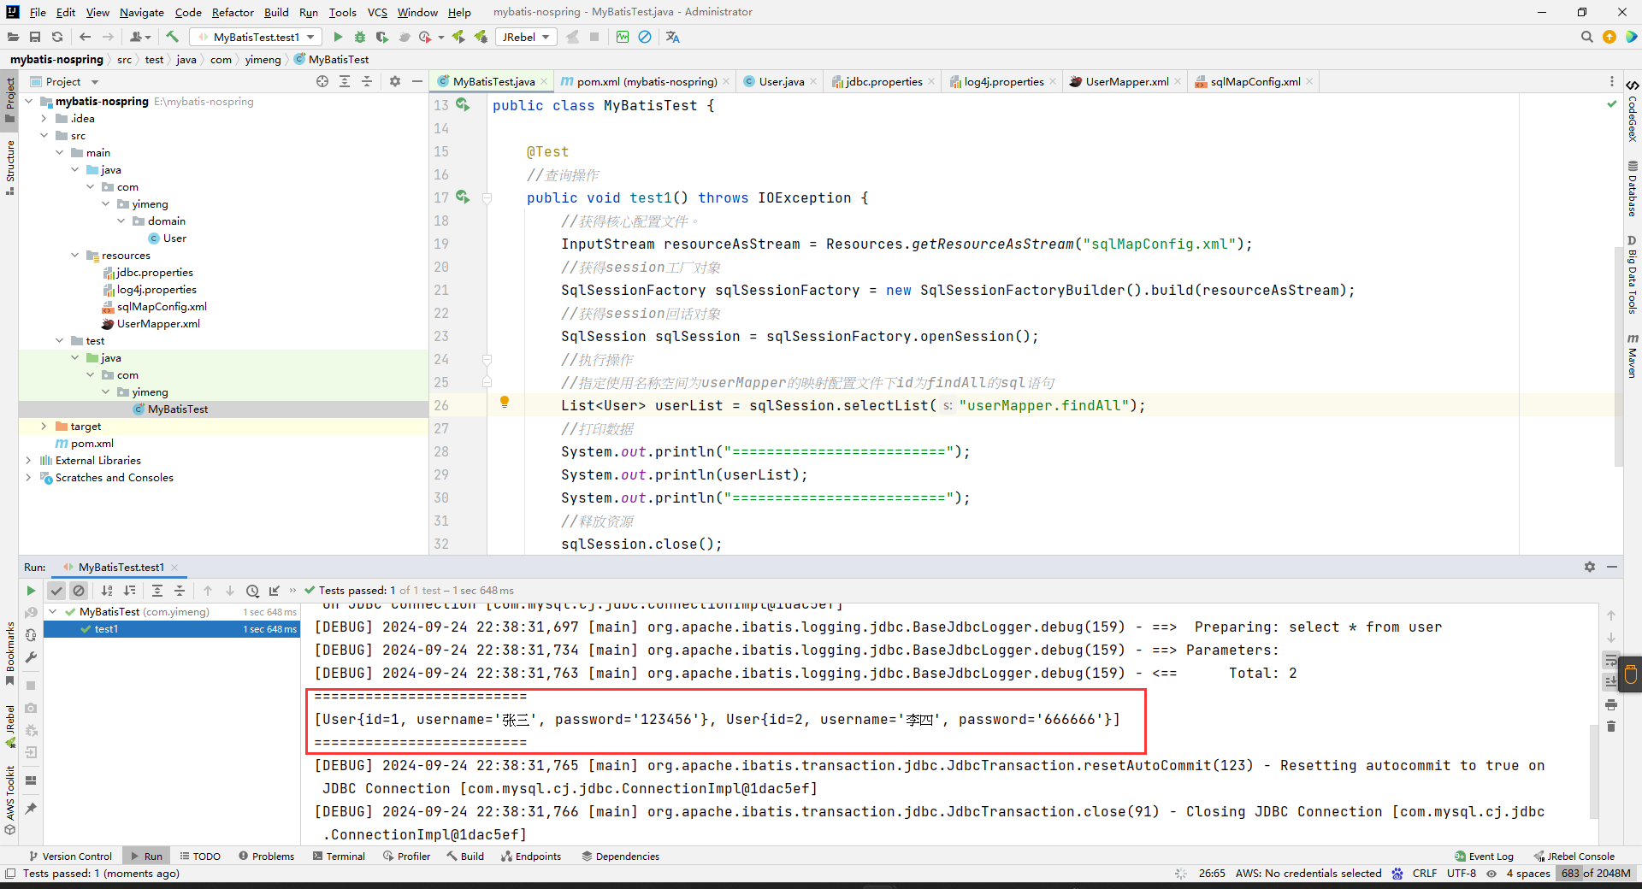Toggle the Bookmarks tool window stripe button
The height and width of the screenshot is (889, 1642).
click(x=9, y=653)
